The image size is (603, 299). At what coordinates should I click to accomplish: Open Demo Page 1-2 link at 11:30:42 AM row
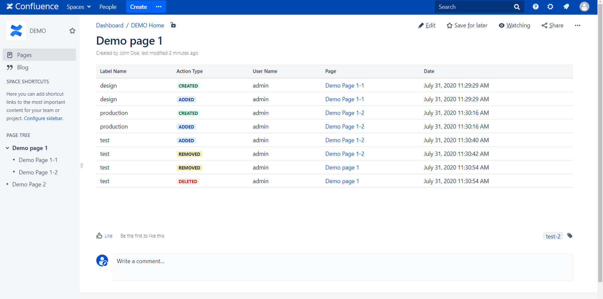click(345, 154)
